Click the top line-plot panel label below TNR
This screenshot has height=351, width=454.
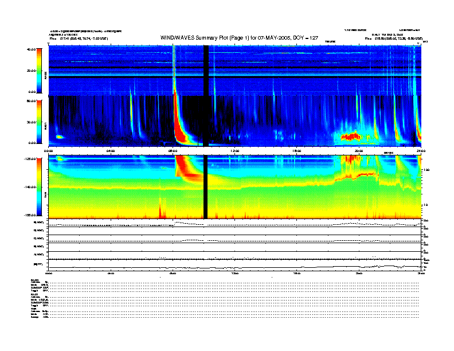(x=39, y=223)
